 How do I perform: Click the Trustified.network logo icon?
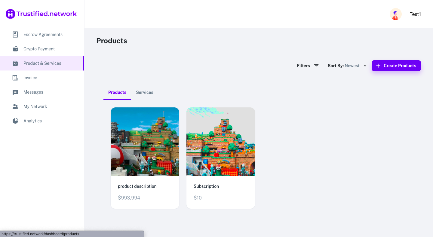tap(11, 14)
